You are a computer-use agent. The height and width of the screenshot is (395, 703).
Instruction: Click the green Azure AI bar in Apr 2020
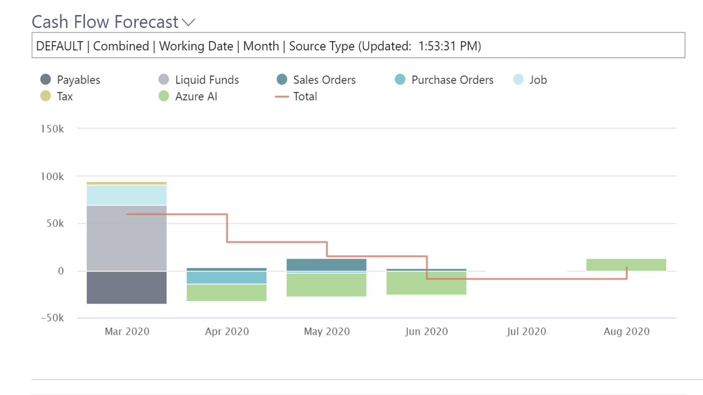226,293
